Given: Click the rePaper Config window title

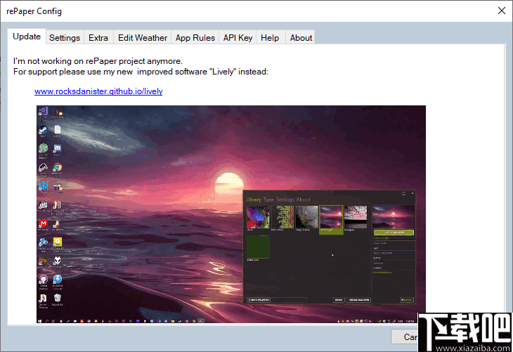Looking at the screenshot, I should [x=34, y=11].
